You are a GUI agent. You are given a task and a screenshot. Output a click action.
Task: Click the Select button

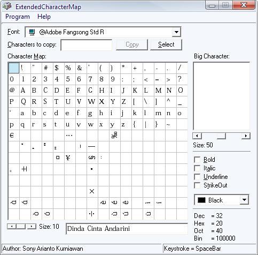coord(166,44)
